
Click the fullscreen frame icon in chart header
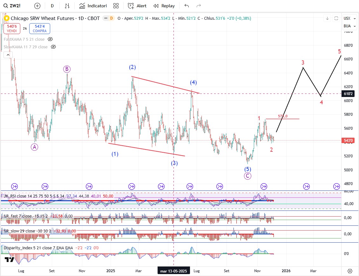pos(336,18)
